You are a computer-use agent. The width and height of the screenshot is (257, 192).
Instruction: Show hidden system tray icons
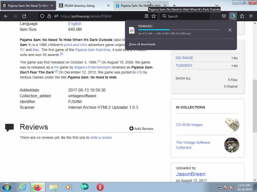pos(213,187)
